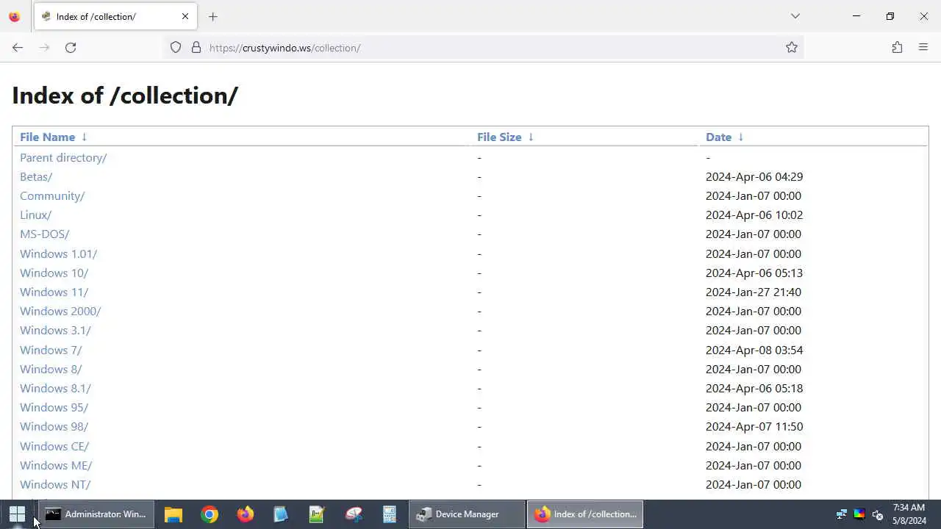Click date 2024-Apr-06 04:29 for Betas
Viewport: 941px width, 529px height.
(754, 177)
